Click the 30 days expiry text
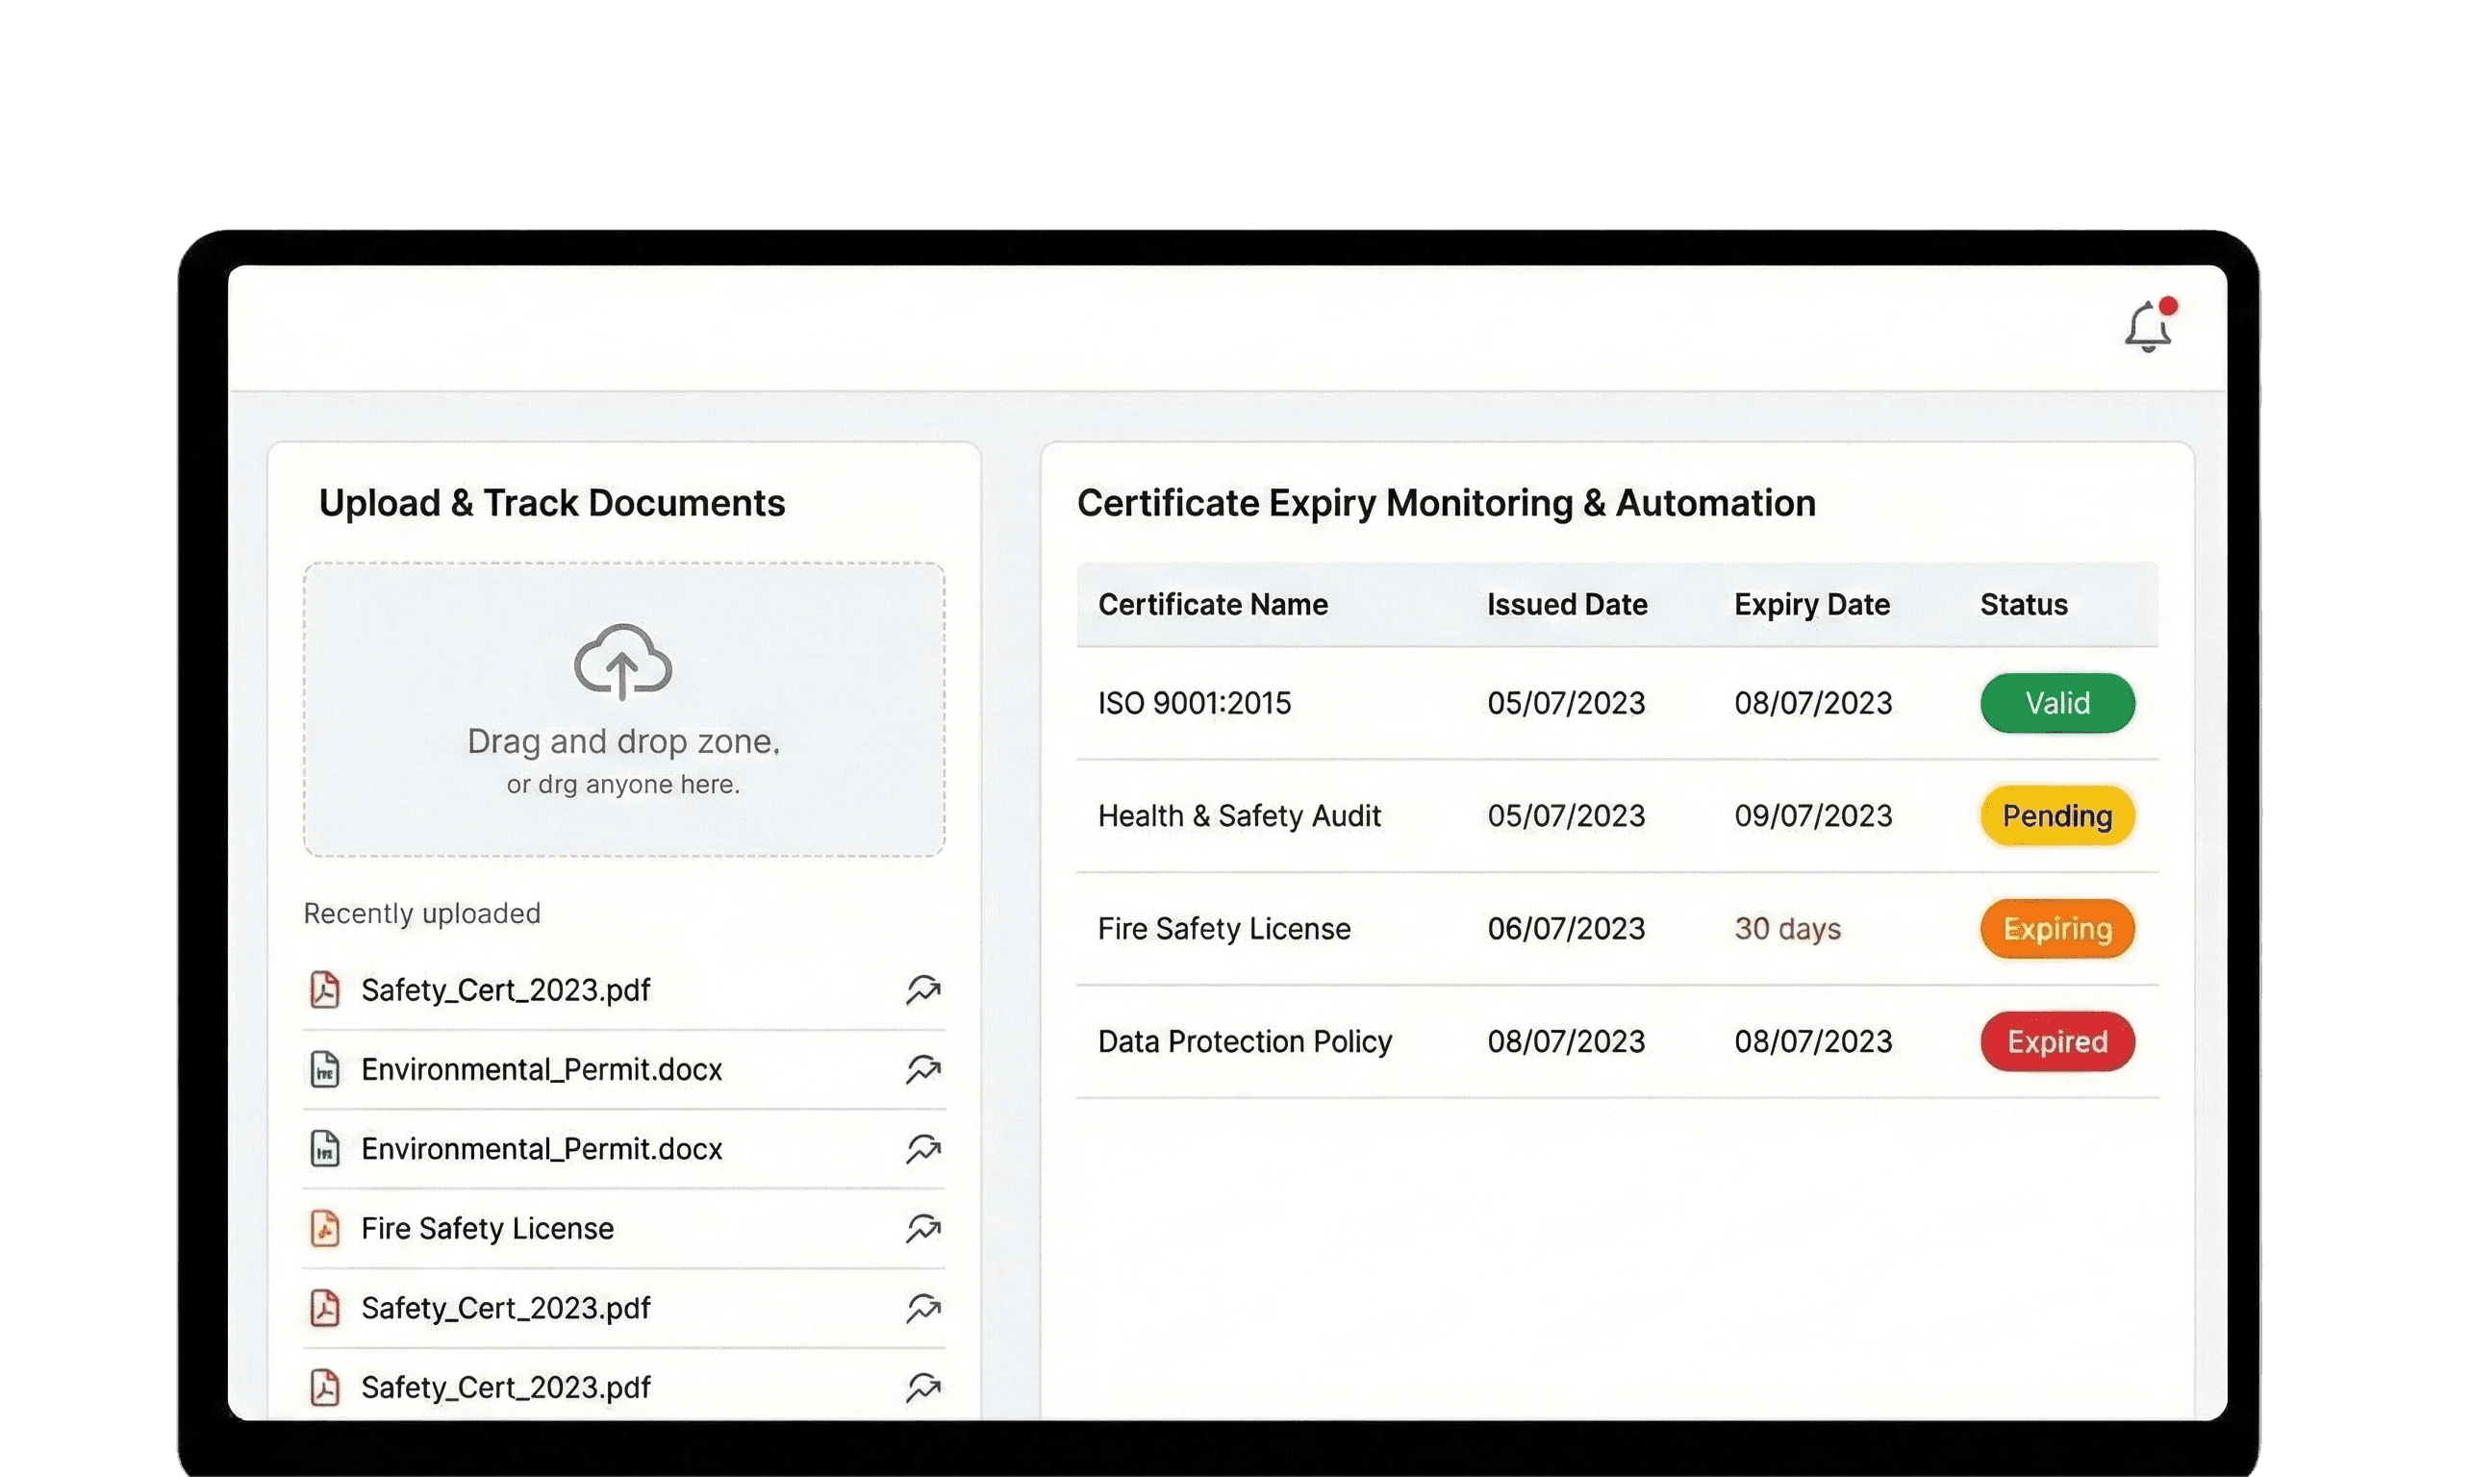The height and width of the screenshot is (1477, 2472). pyautogui.click(x=1787, y=929)
